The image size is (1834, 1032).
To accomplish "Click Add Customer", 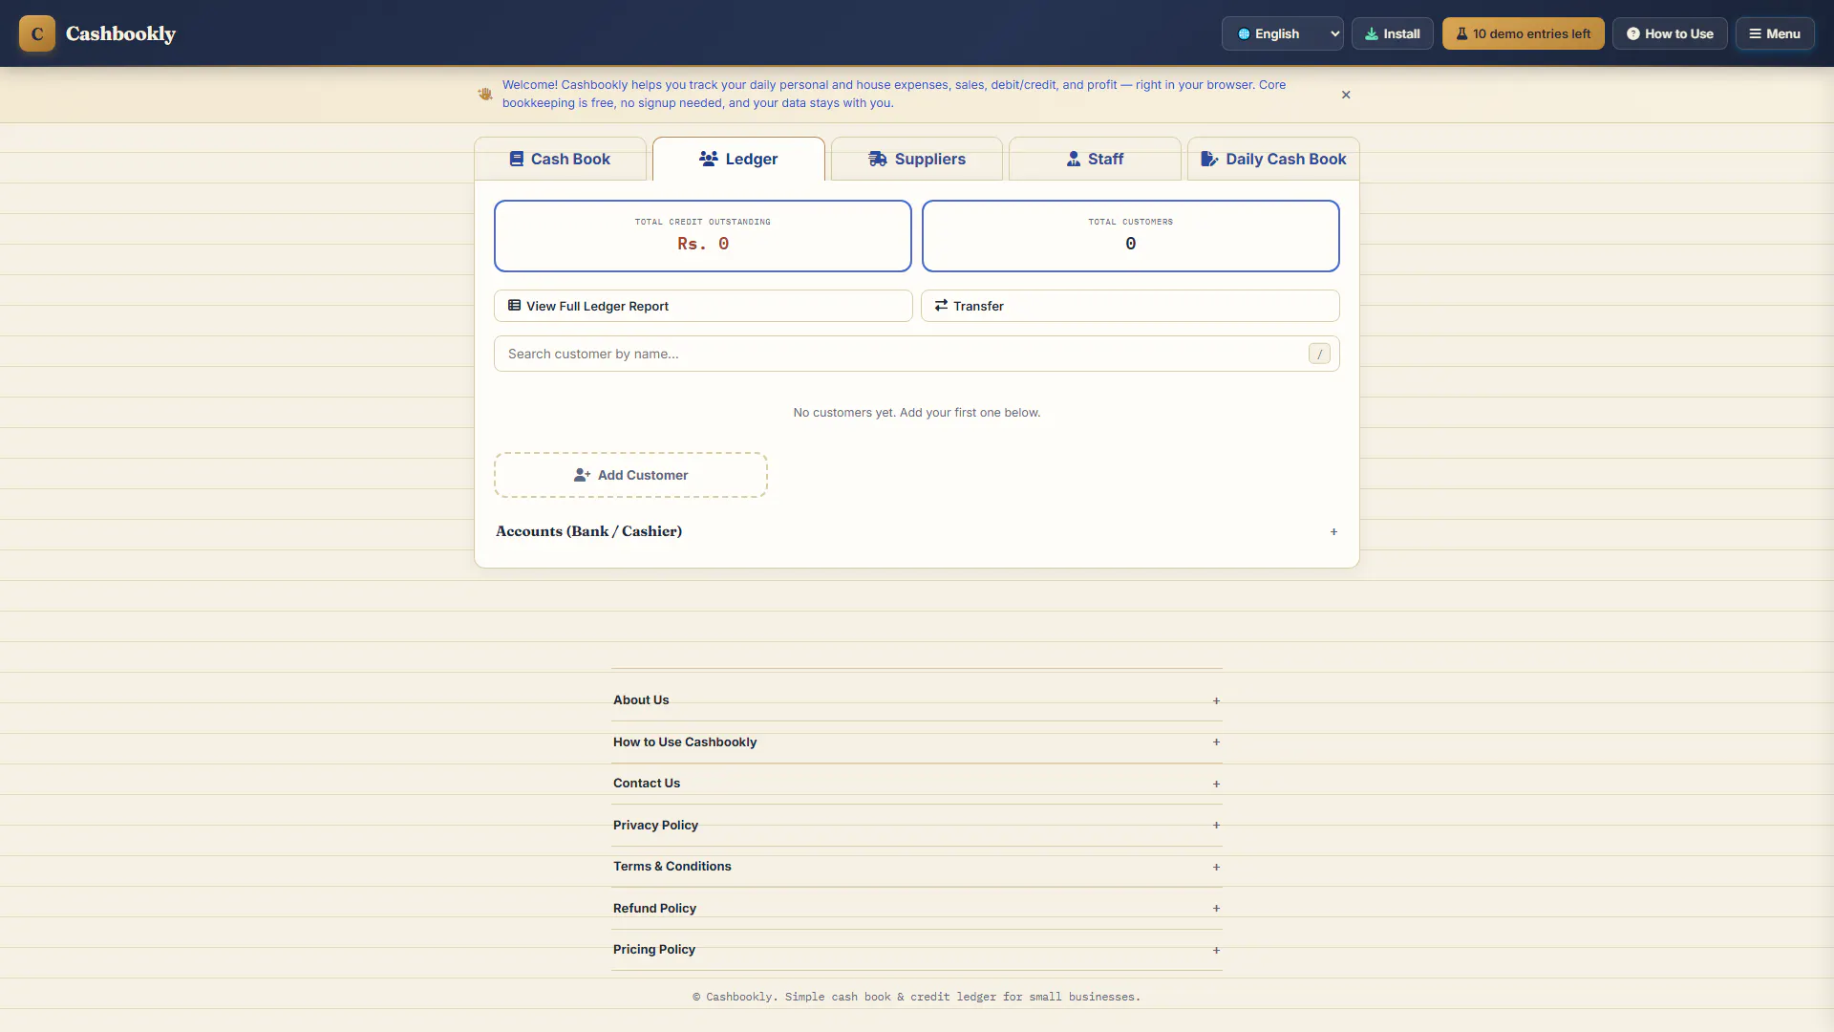I will pyautogui.click(x=630, y=475).
